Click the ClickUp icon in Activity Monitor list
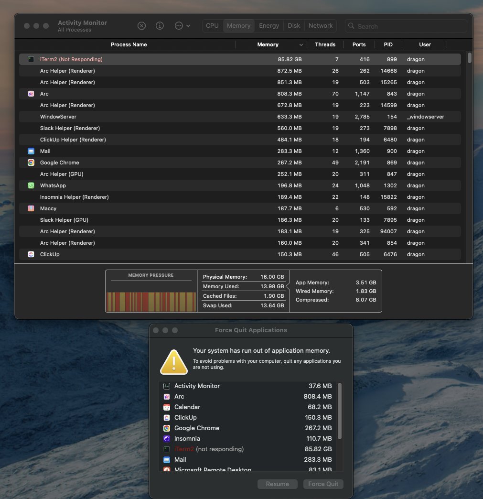This screenshot has width=483, height=499. pyautogui.click(x=31, y=254)
